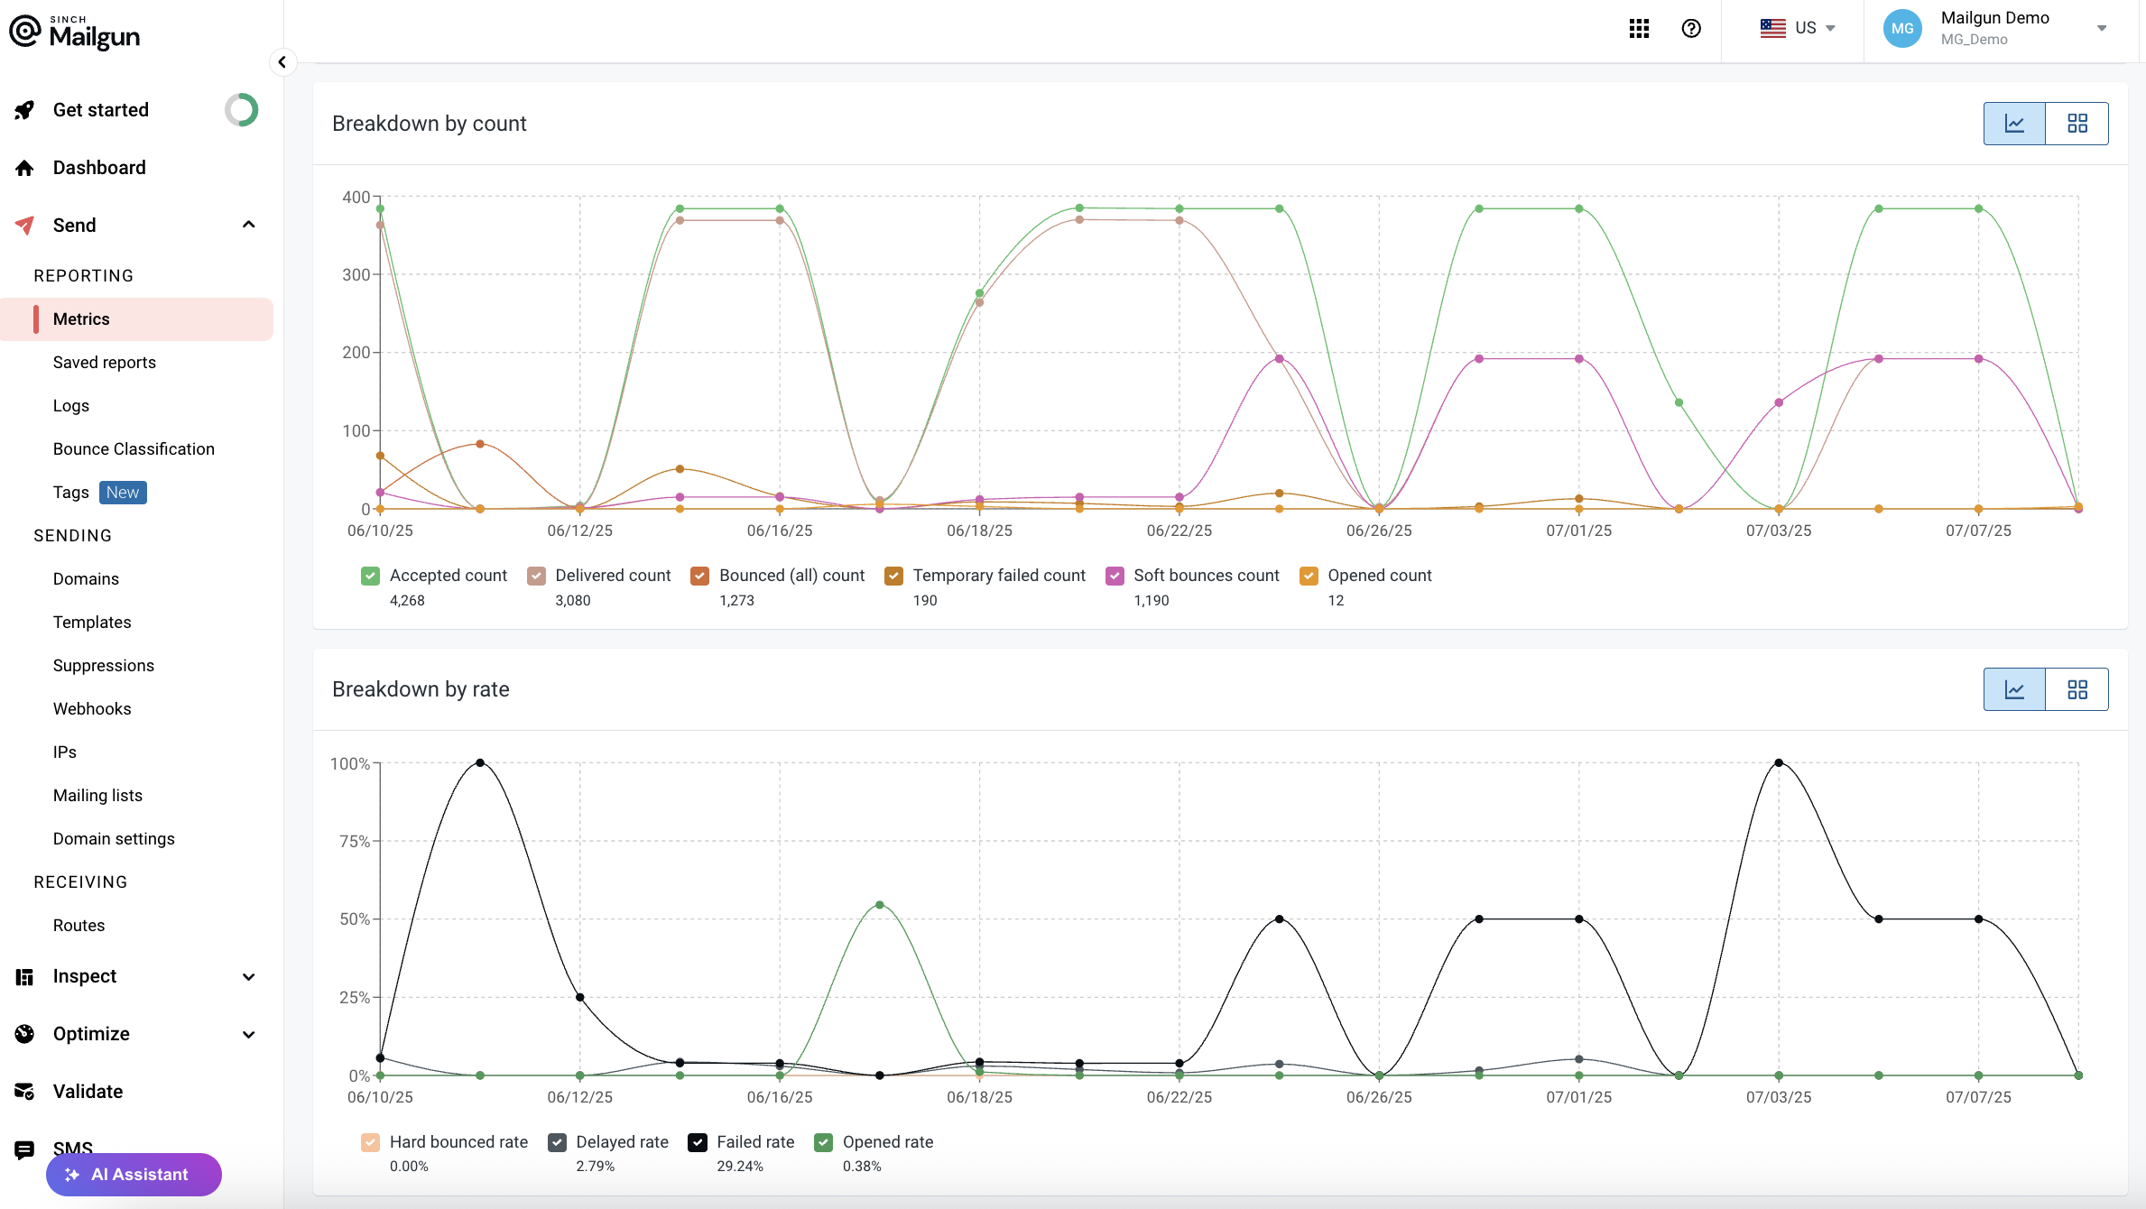The width and height of the screenshot is (2146, 1209).
Task: Click the Mailgun logo
Action: [75, 32]
